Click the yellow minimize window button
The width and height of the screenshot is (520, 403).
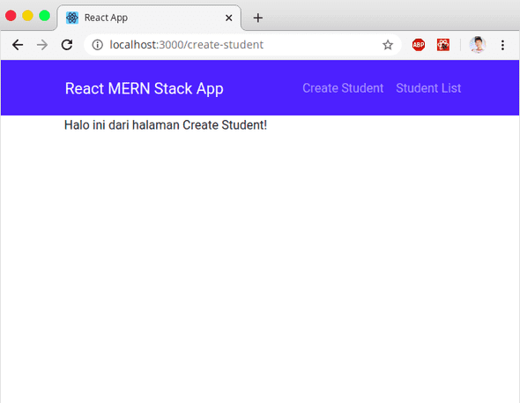click(x=27, y=16)
